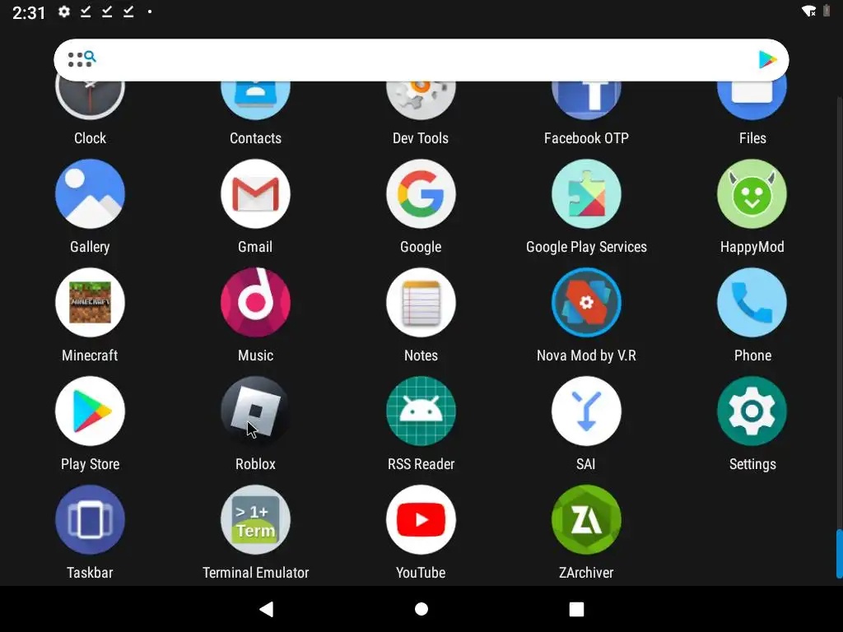Launch the Roblox app

tap(255, 411)
